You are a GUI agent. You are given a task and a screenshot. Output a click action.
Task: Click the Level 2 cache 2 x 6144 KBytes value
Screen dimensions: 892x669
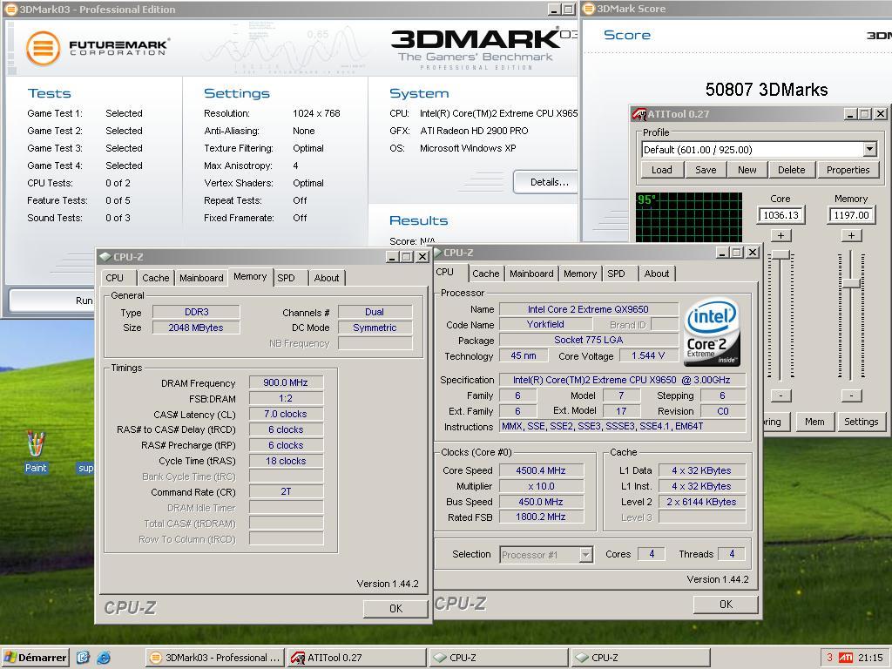pyautogui.click(x=701, y=502)
